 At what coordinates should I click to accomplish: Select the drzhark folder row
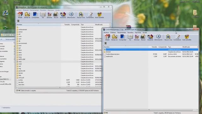[x=151, y=52]
